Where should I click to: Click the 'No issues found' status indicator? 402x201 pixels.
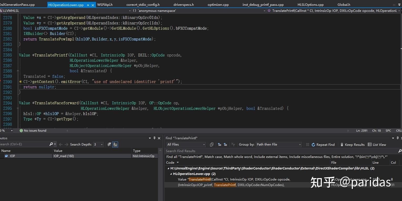point(33,131)
